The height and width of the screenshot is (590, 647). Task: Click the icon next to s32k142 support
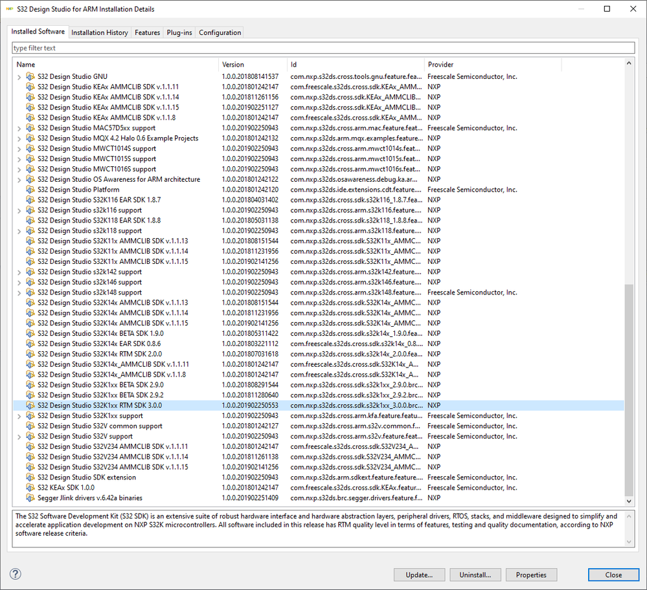[30, 272]
